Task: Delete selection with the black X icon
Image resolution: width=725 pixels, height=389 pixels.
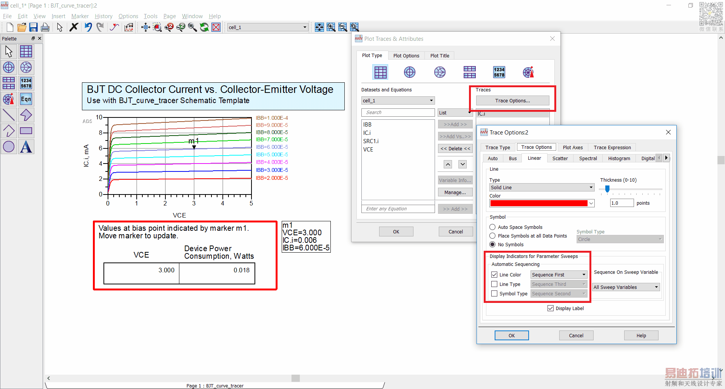Action: tap(74, 27)
